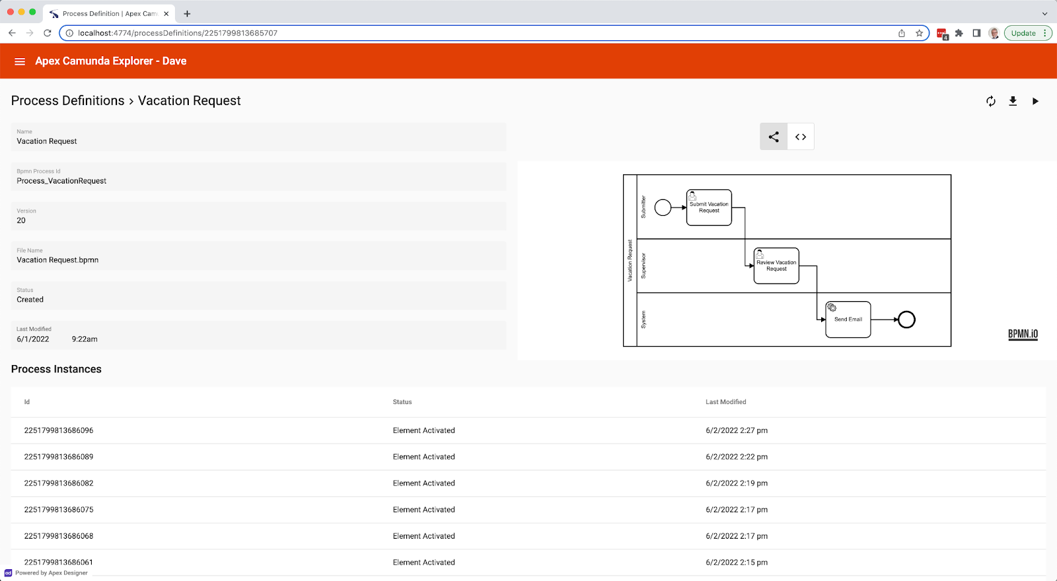Screen dimensions: 1057x581
Task: Download the process definition file
Action: point(1013,101)
